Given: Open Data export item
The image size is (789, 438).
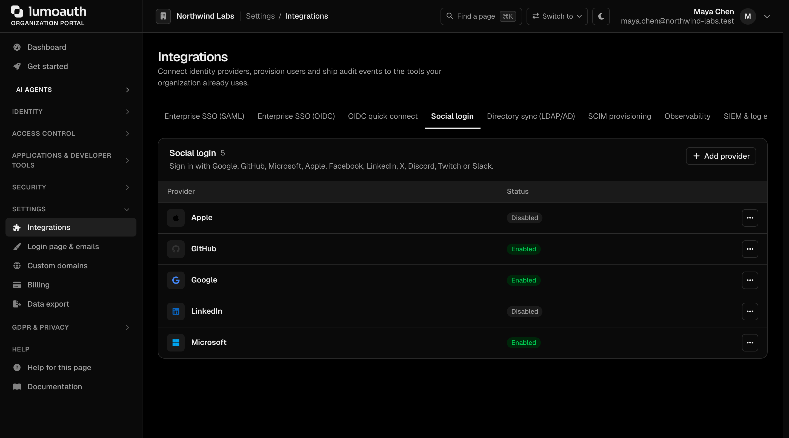Looking at the screenshot, I should point(71,304).
